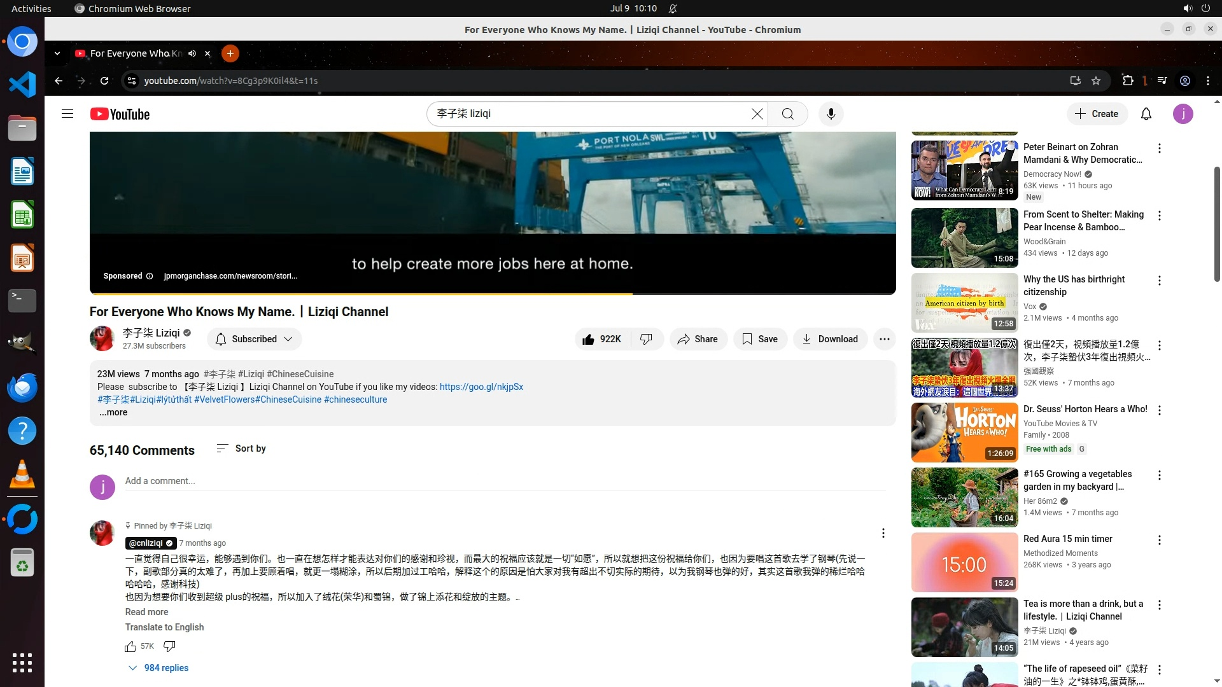The image size is (1222, 687).
Task: Open more actions for the video
Action: click(x=884, y=339)
